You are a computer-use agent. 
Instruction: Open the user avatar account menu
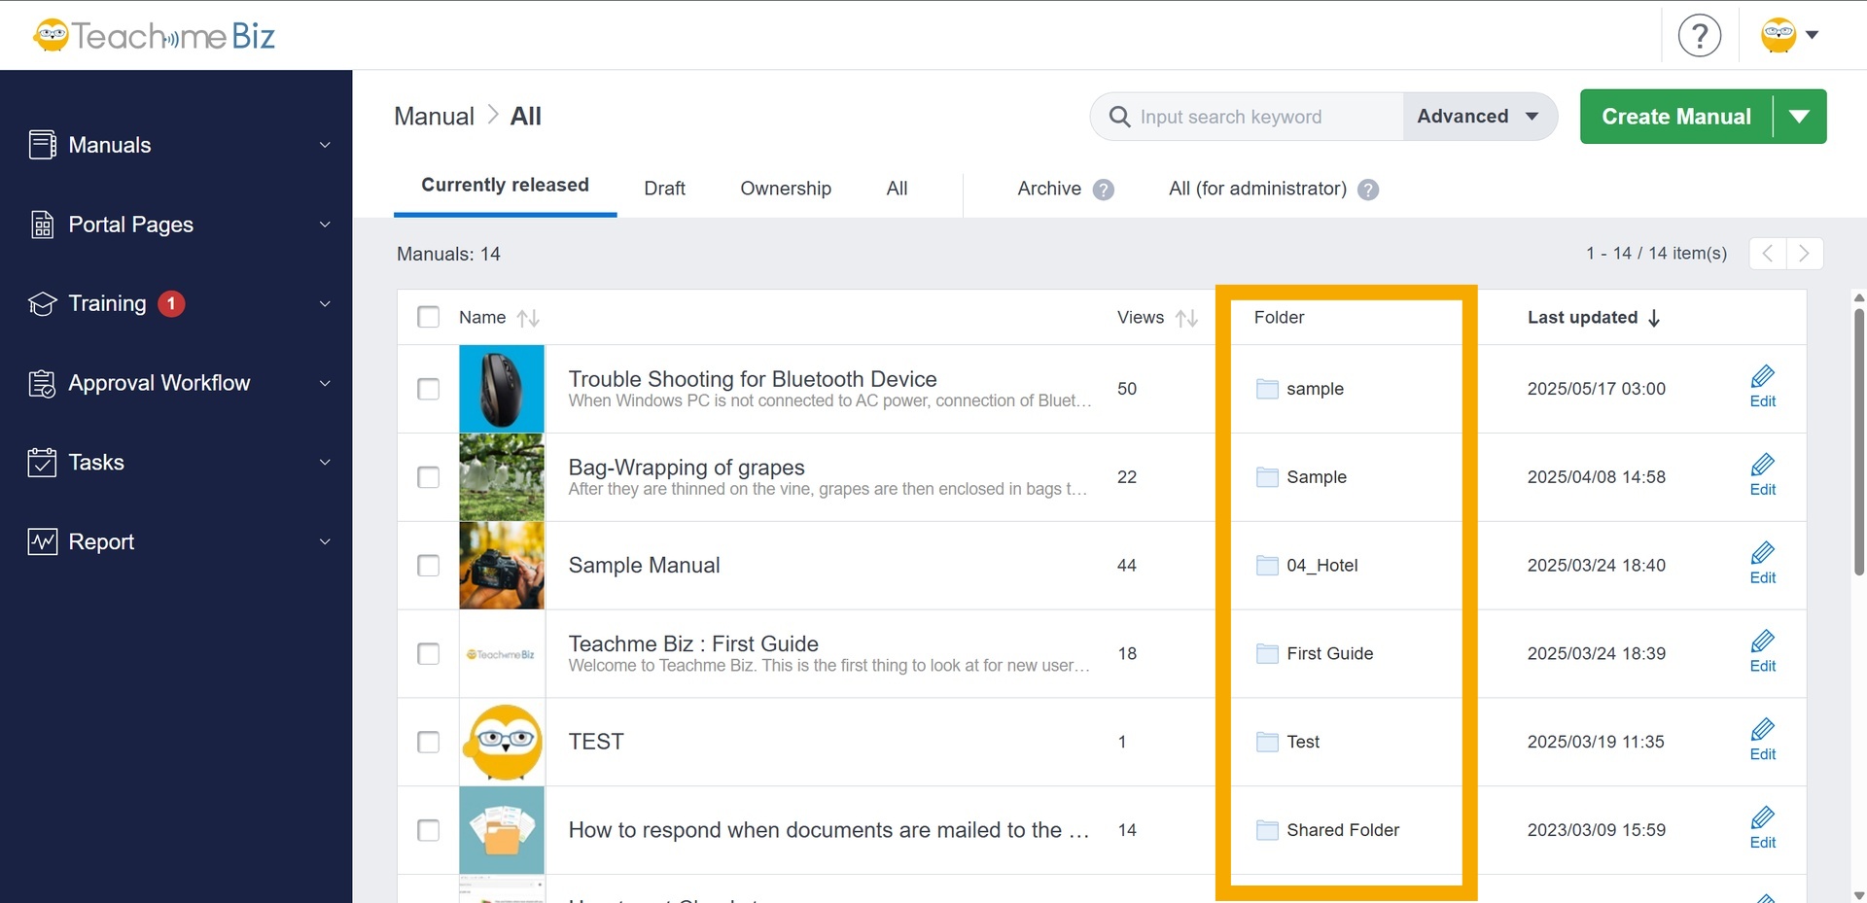(x=1788, y=36)
